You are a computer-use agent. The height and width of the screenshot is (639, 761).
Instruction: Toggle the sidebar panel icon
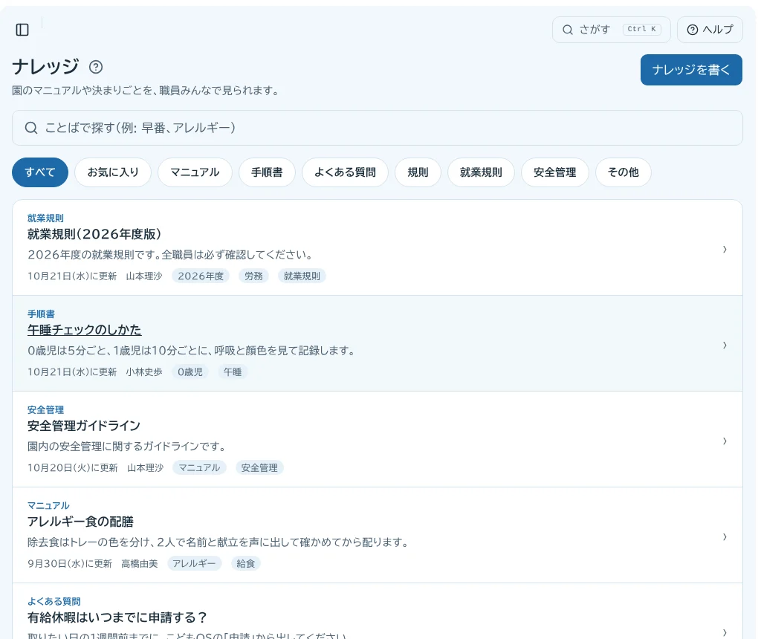(22, 30)
